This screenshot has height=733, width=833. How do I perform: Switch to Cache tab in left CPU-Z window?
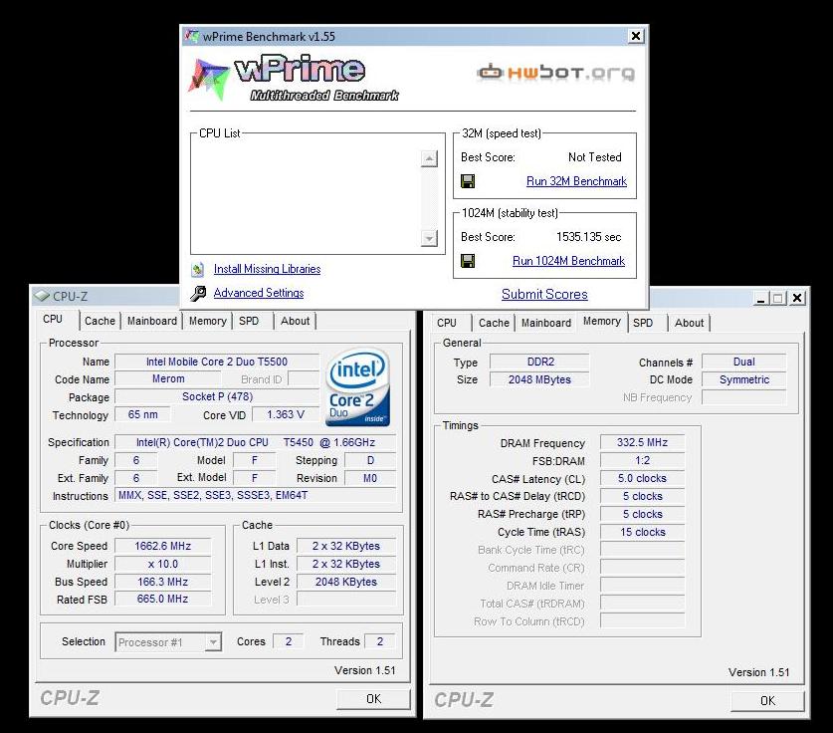click(100, 321)
